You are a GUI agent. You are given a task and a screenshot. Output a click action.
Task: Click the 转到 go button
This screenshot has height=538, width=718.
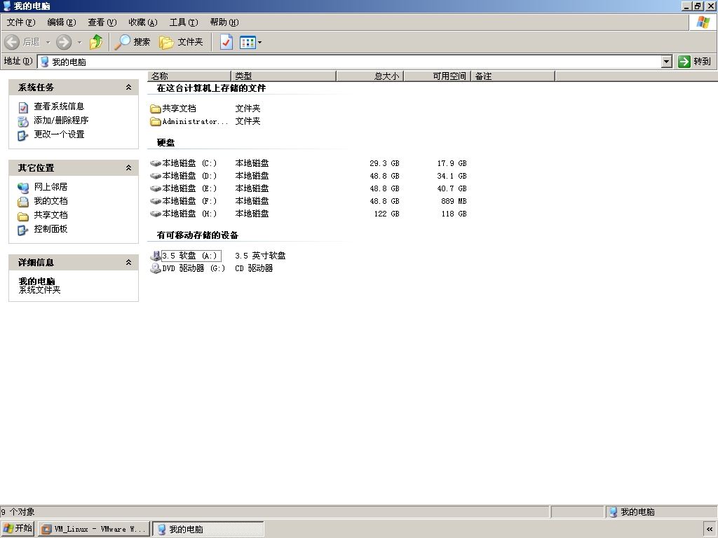695,62
